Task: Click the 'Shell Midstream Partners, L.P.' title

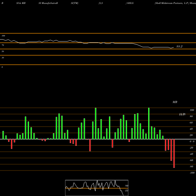Action: click(172, 3)
